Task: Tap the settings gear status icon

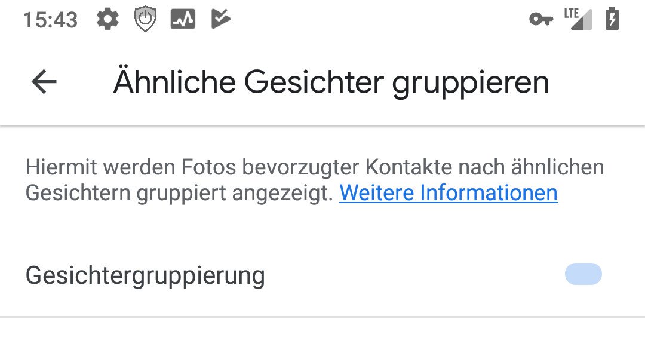Action: pos(107,19)
